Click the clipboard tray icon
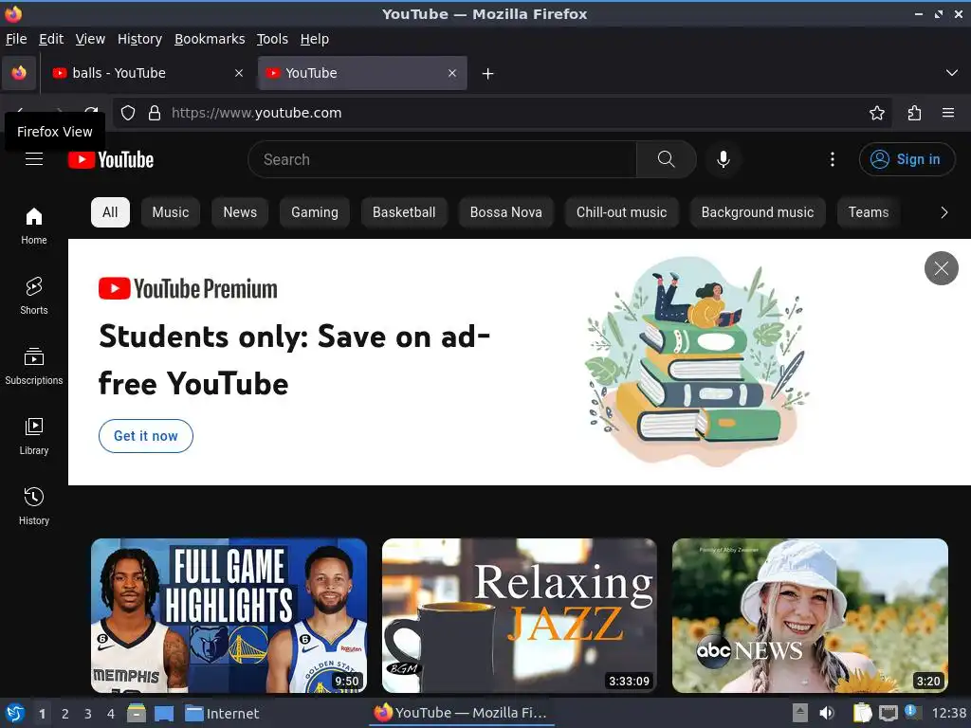 pos(862,713)
